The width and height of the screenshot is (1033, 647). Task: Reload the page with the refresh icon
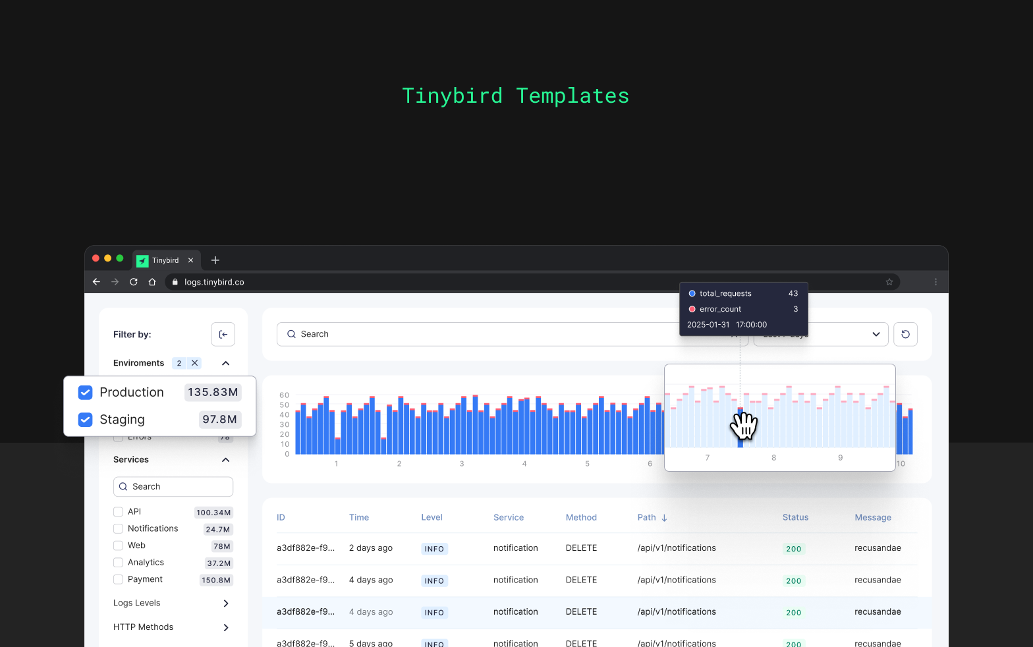[134, 282]
